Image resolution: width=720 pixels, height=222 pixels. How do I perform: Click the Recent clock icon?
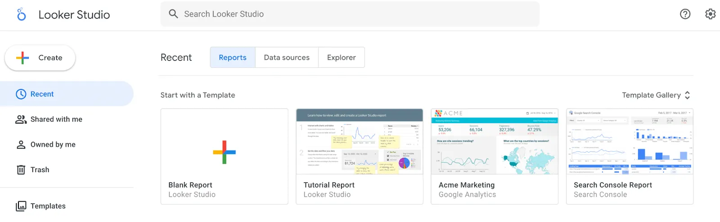(x=21, y=94)
